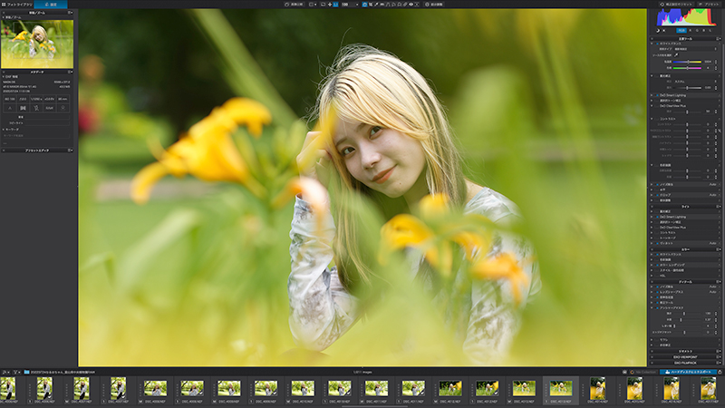Click magic wand beside microcontrast slider

[x=720, y=131]
